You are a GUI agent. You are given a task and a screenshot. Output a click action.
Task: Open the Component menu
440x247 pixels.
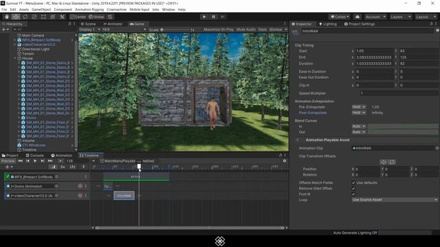point(63,10)
